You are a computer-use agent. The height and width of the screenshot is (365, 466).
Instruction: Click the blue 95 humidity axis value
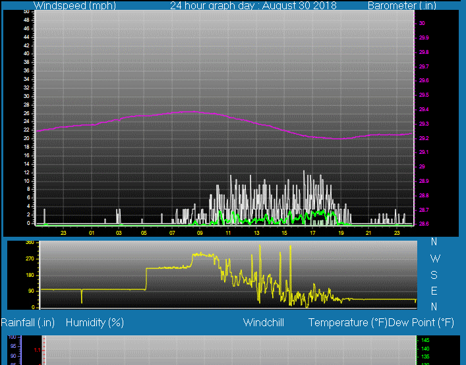13,346
